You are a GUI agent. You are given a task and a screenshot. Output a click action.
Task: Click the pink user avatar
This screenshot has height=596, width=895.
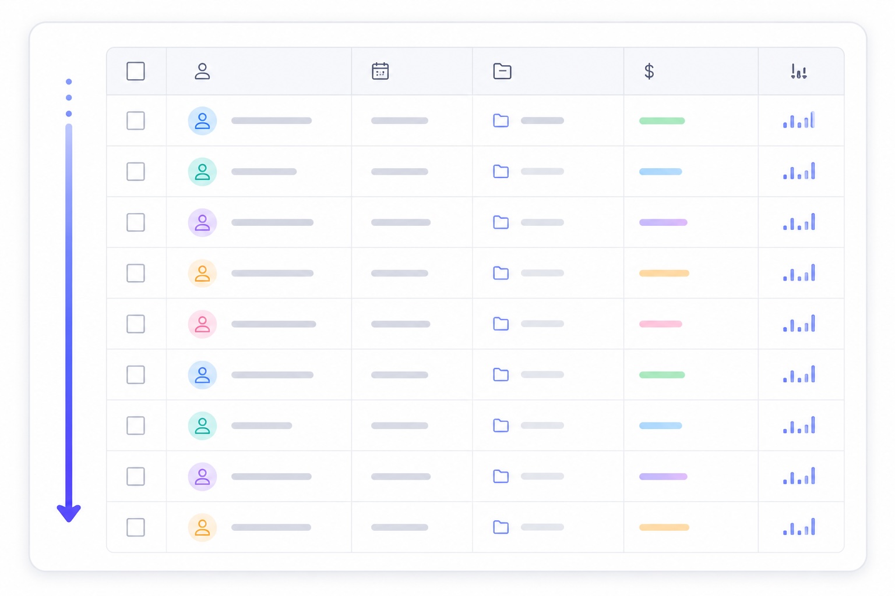coord(202,324)
